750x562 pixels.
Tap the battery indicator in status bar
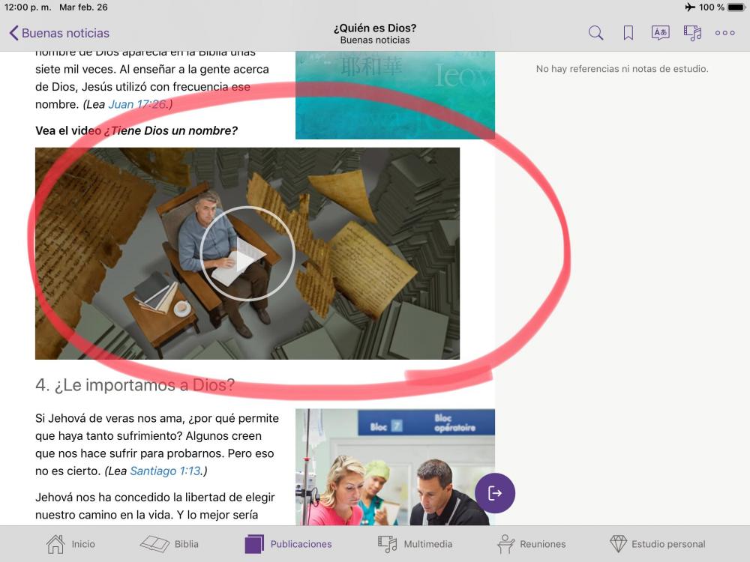[736, 7]
